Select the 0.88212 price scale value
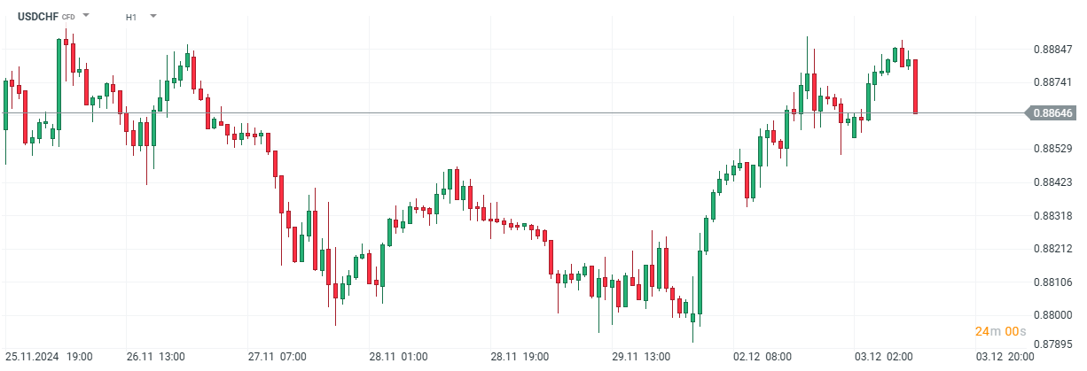This screenshot has width=1087, height=371. pos(1053,249)
